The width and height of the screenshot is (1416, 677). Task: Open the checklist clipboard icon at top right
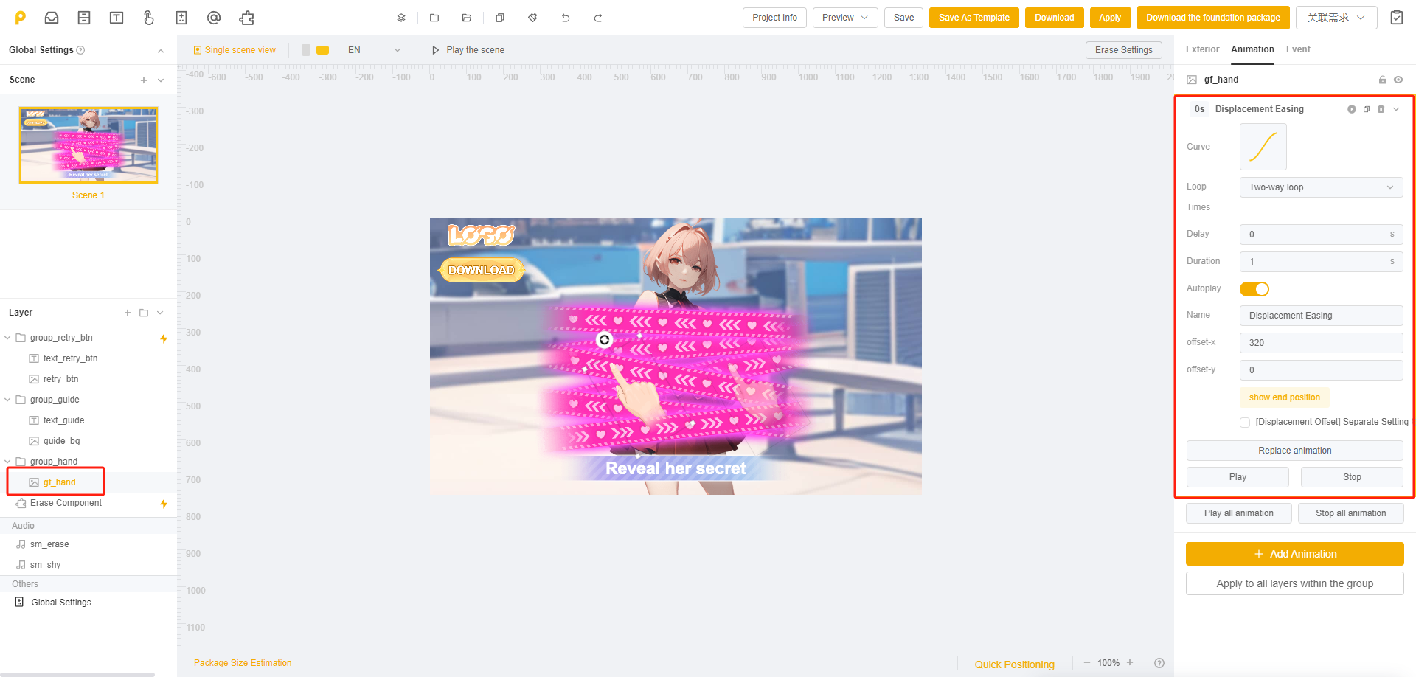click(1397, 18)
